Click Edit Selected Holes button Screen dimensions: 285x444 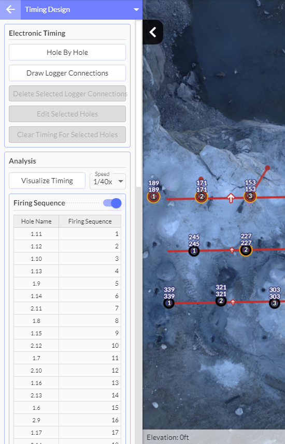(x=67, y=114)
